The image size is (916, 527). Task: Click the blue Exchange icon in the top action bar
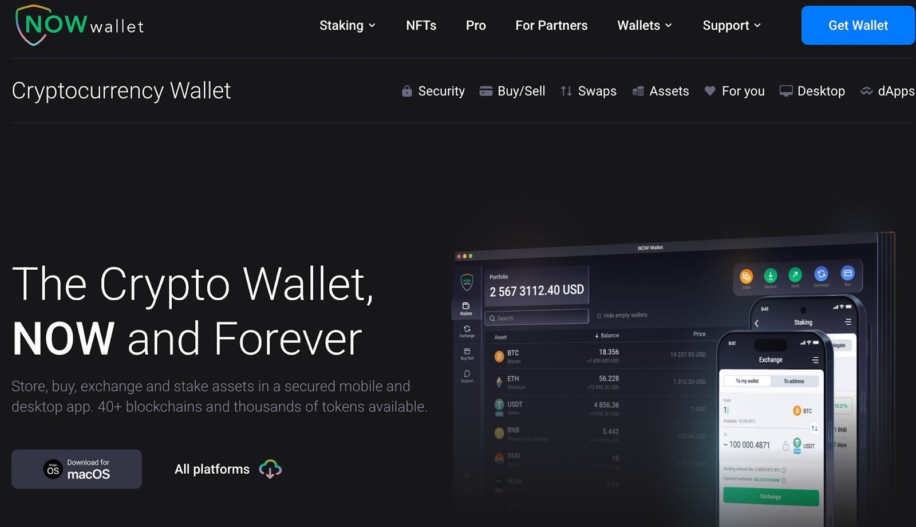click(821, 274)
